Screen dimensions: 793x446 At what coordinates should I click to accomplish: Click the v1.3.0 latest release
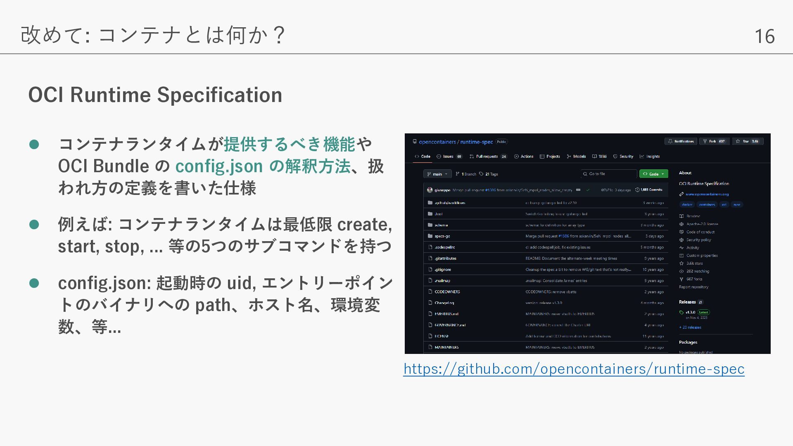(x=690, y=312)
